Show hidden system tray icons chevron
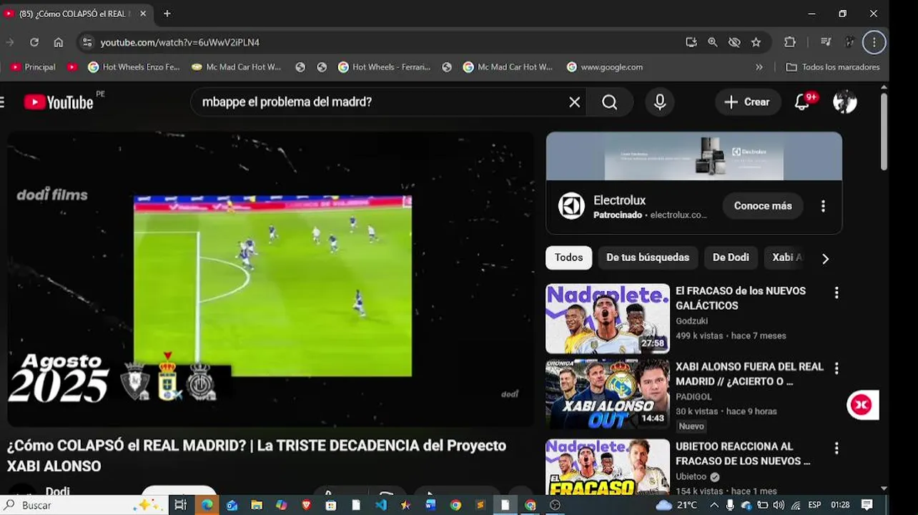This screenshot has height=515, width=918. [714, 505]
